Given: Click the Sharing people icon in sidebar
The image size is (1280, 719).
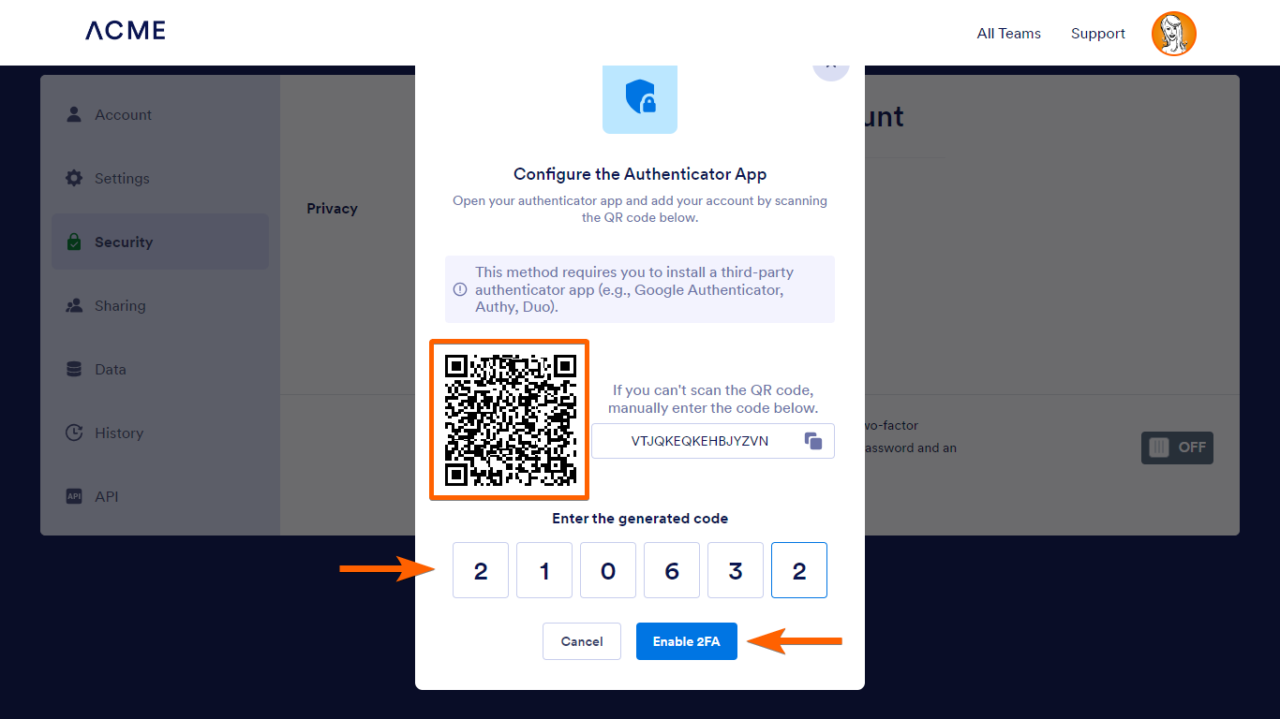Looking at the screenshot, I should (74, 305).
